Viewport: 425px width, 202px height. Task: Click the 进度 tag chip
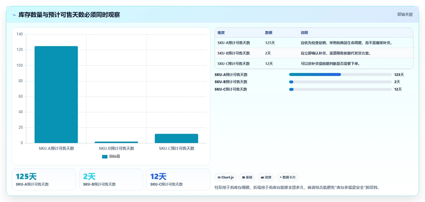tap(266, 177)
